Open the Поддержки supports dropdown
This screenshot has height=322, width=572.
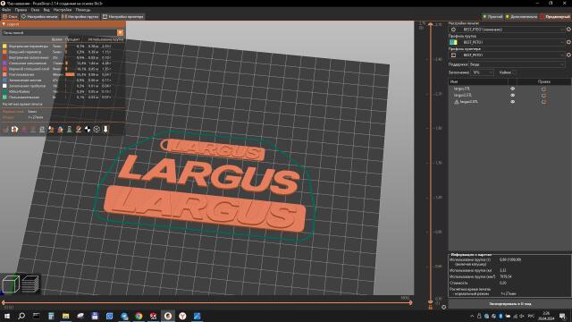coord(517,64)
